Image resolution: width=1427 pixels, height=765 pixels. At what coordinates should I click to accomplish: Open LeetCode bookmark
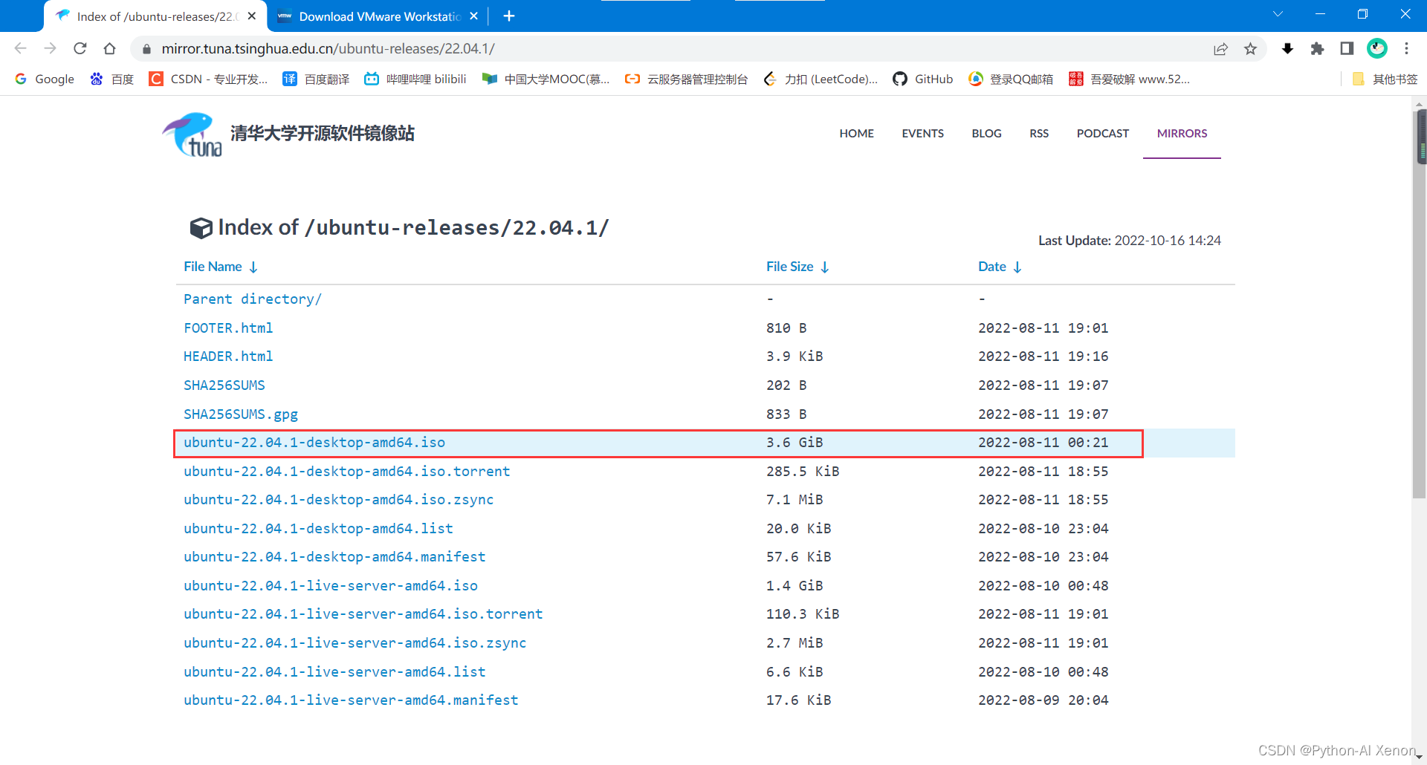[821, 79]
